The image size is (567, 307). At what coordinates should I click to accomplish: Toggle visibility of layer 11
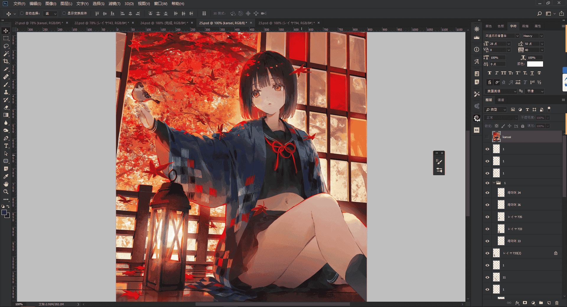coord(487,277)
